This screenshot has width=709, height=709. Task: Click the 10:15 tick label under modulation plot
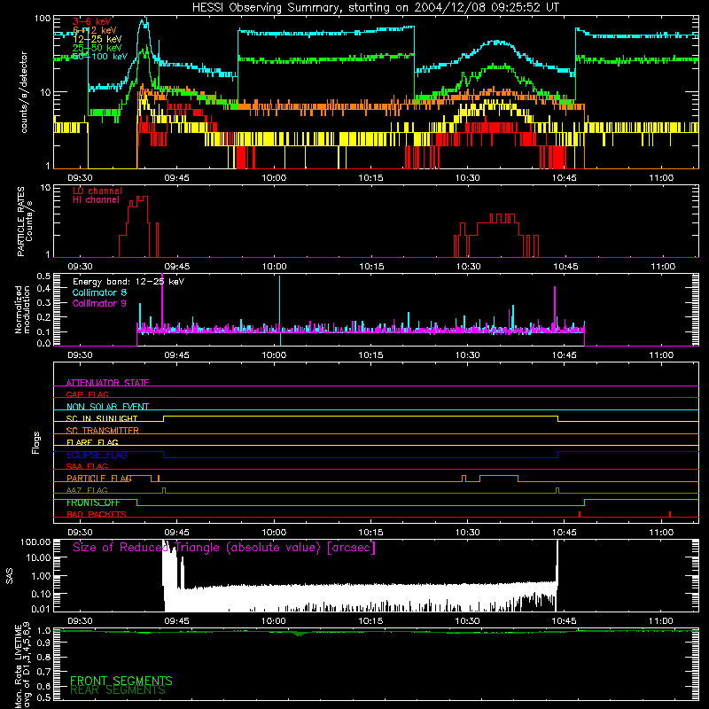(370, 355)
